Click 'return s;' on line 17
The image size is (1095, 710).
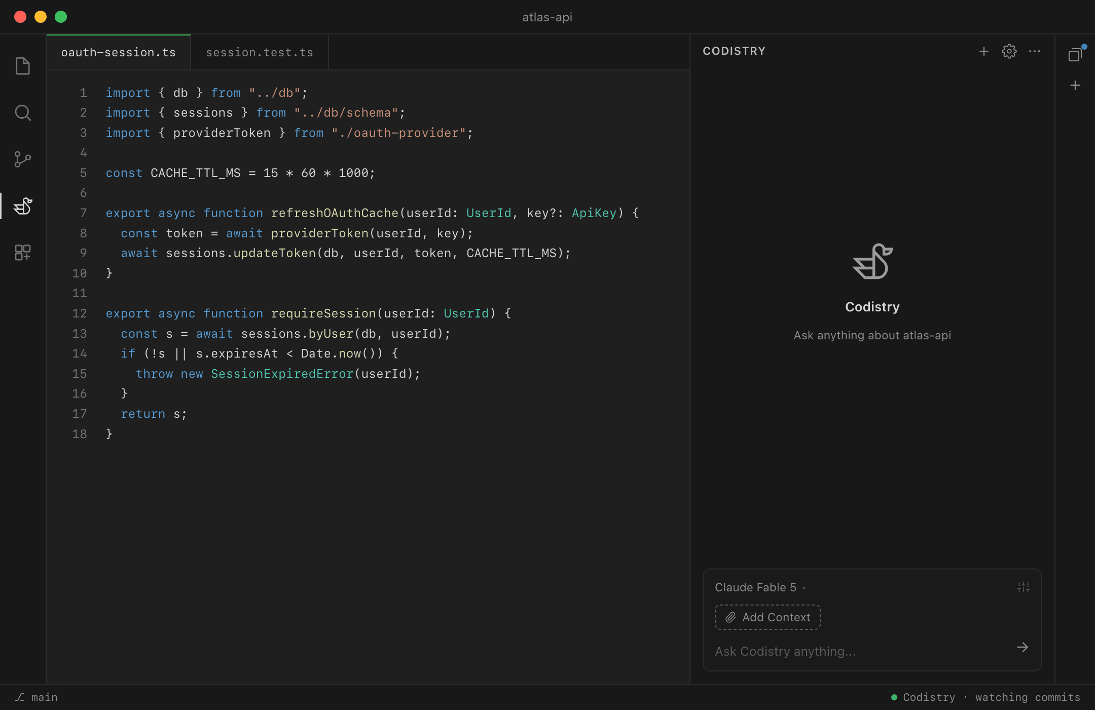point(154,414)
